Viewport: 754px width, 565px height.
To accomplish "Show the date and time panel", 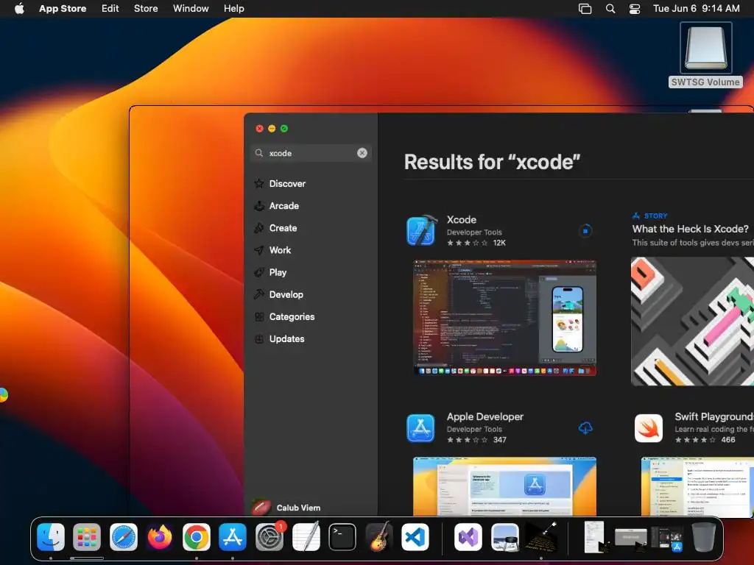I will pyautogui.click(x=697, y=8).
